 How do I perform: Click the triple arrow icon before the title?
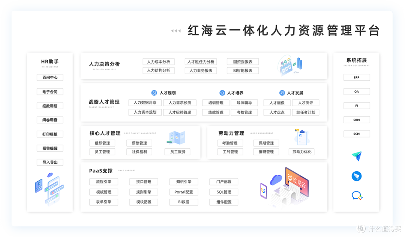176,31
